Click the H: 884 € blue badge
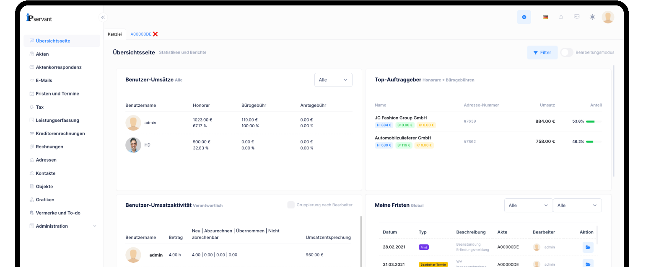 (384, 125)
